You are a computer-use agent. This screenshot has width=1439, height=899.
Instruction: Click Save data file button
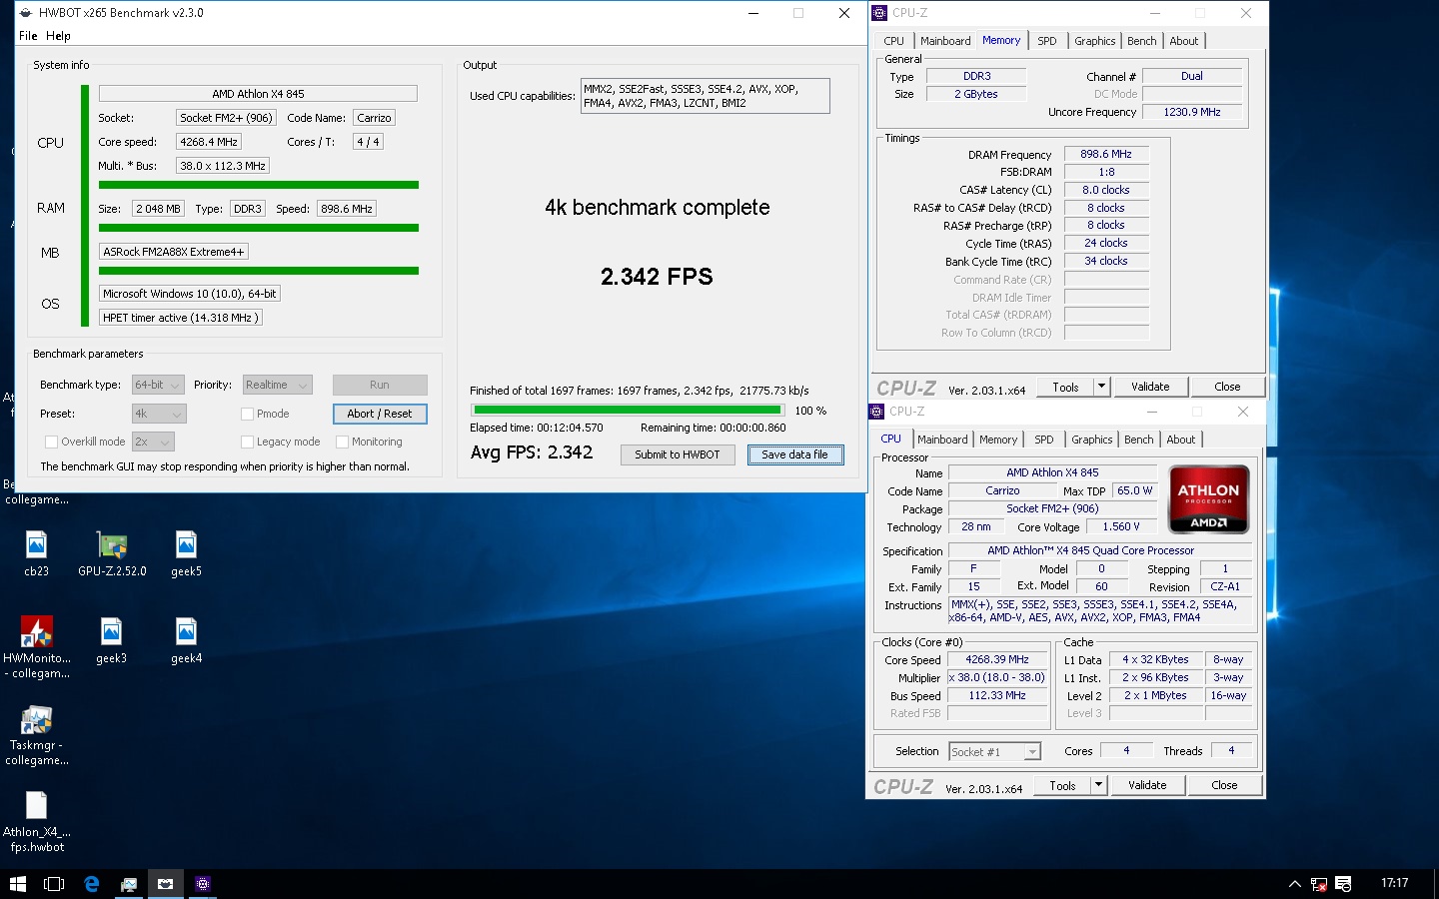795,454
